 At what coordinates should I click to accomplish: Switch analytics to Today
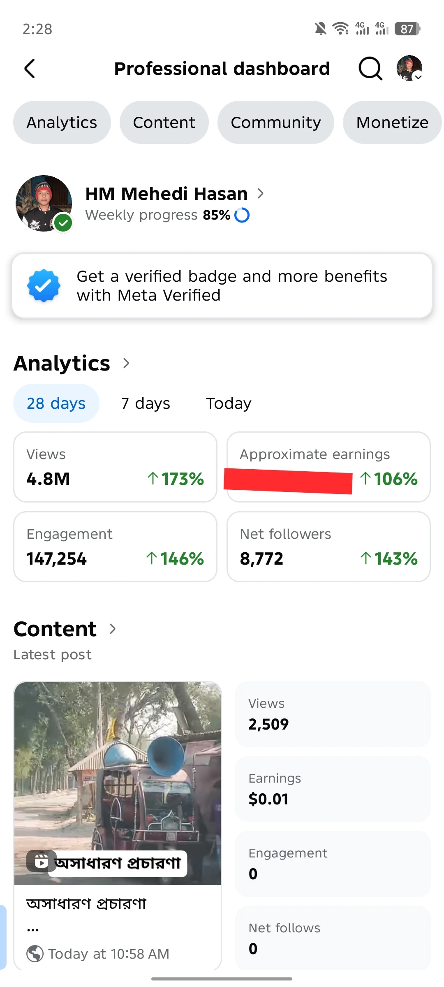point(229,403)
